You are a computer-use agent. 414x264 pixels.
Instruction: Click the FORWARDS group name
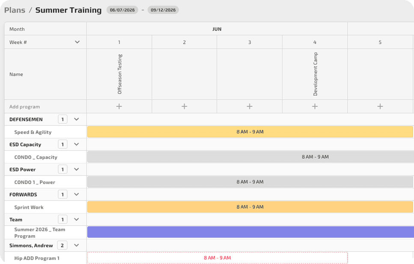[23, 195]
